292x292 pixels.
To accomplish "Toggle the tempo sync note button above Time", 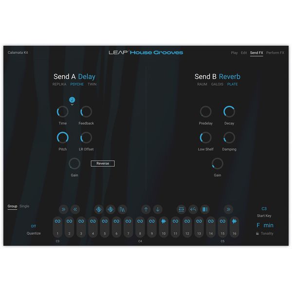I will pos(72,100).
